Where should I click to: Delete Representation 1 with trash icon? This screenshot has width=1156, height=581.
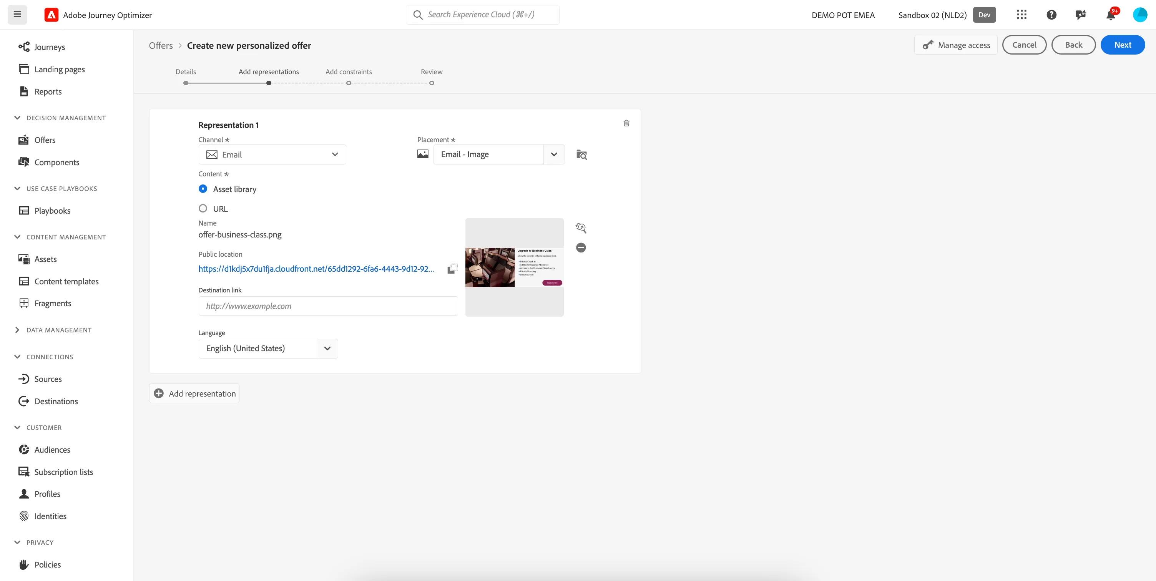click(626, 123)
